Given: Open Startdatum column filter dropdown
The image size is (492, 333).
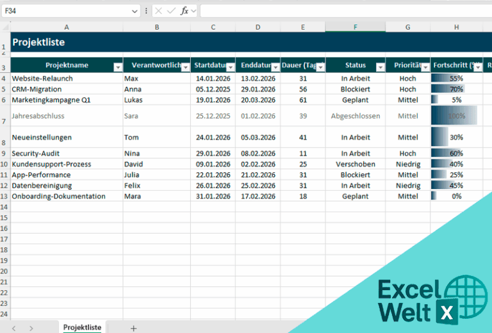Looking at the screenshot, I should click(231, 67).
